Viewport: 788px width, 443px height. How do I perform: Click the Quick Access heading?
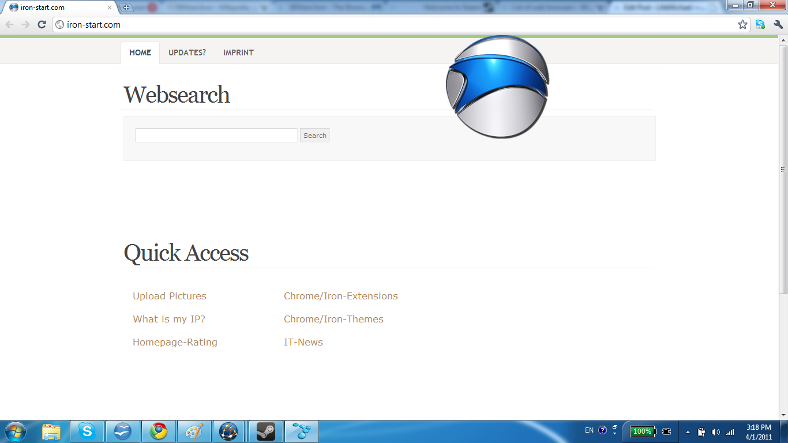coord(186,253)
